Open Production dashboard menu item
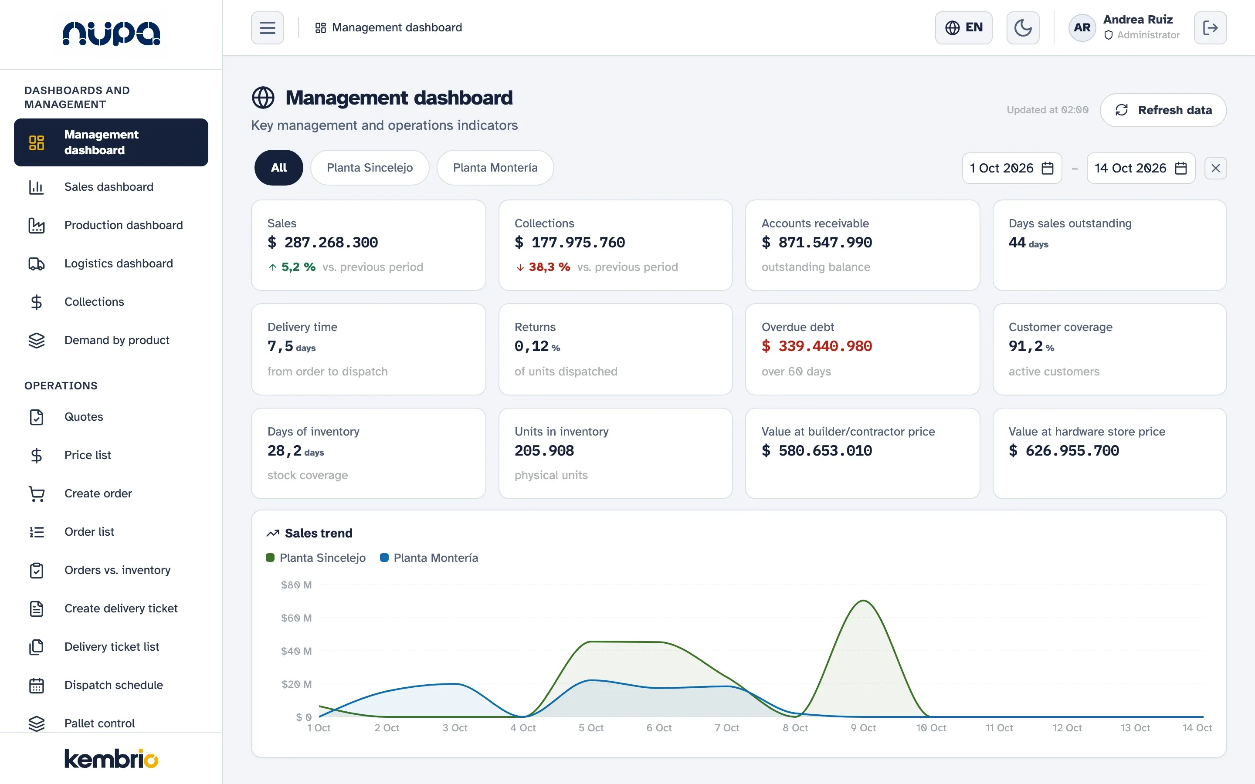Image resolution: width=1255 pixels, height=784 pixels. pyautogui.click(x=111, y=225)
